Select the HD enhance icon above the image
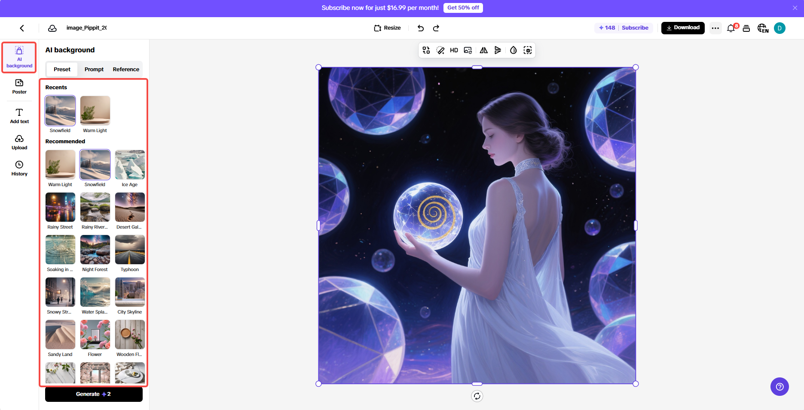The height and width of the screenshot is (410, 804). 454,50
